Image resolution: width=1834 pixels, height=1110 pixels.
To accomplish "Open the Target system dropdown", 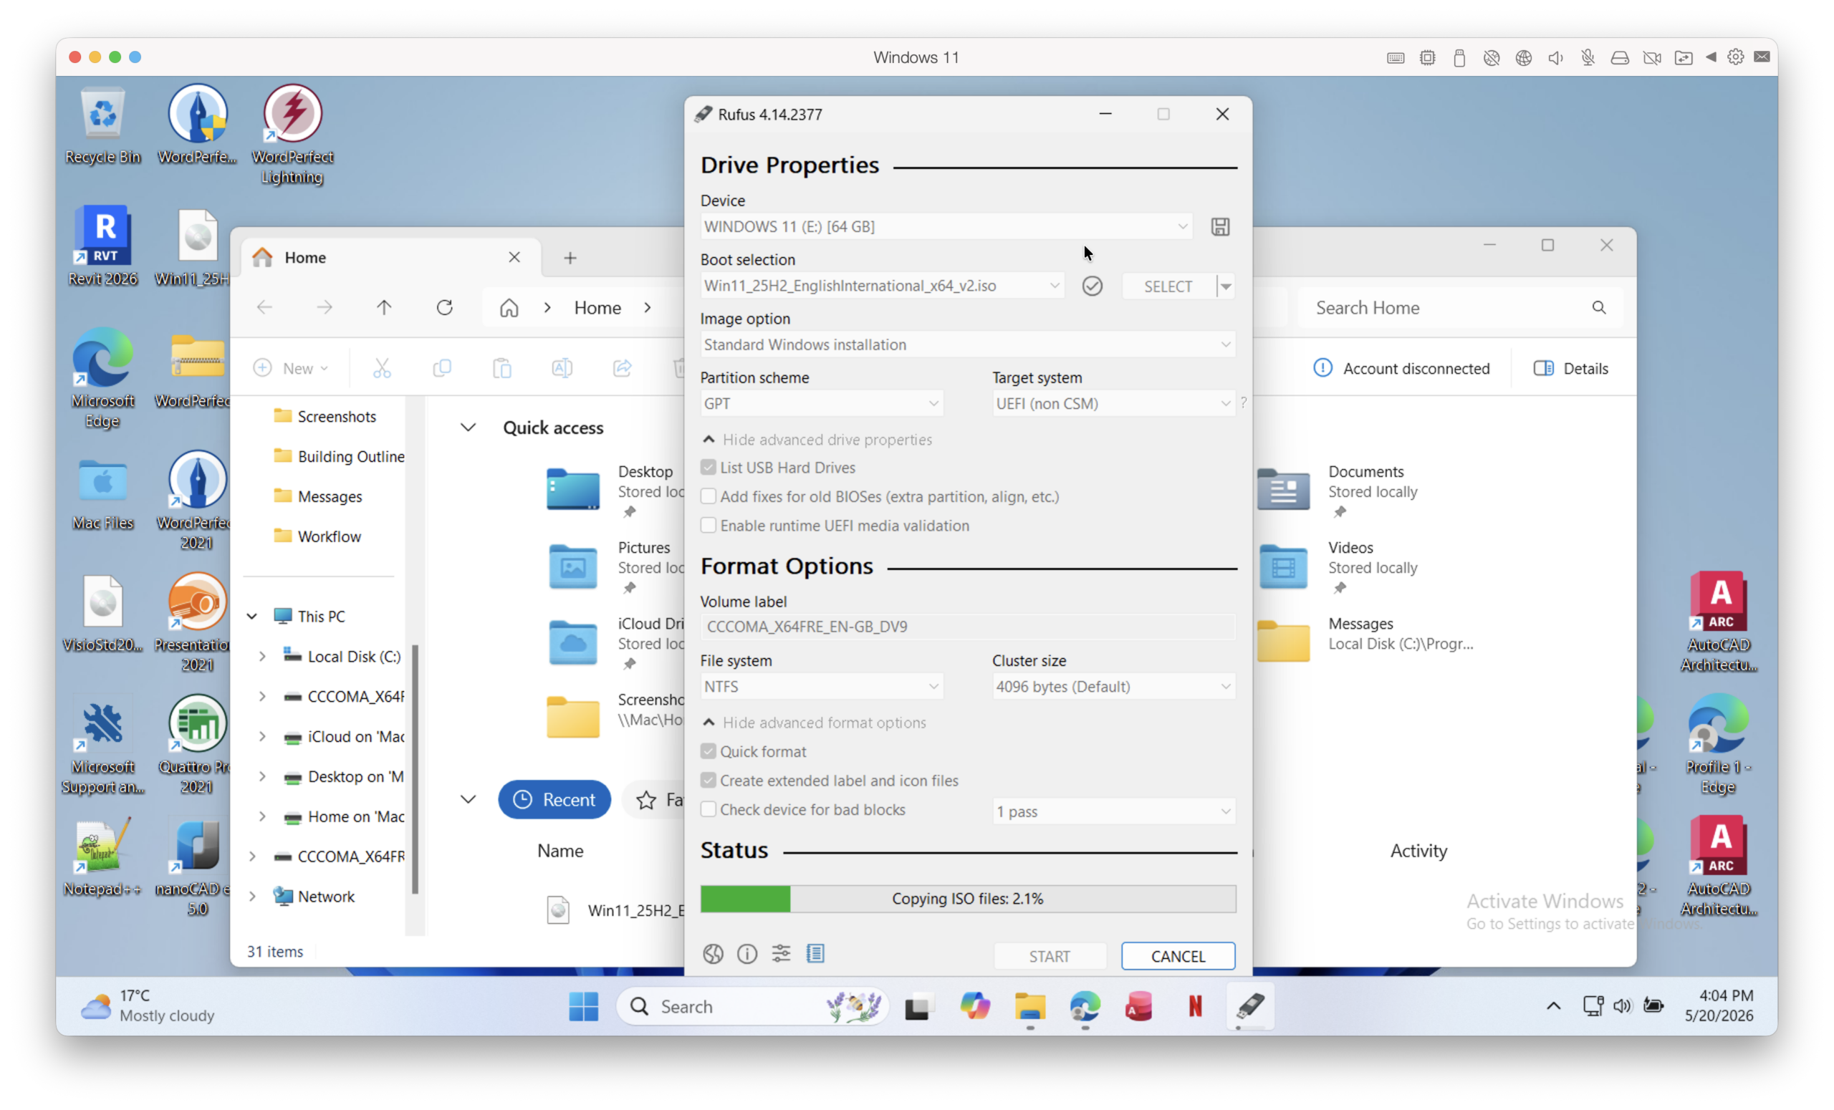I will tap(1113, 403).
